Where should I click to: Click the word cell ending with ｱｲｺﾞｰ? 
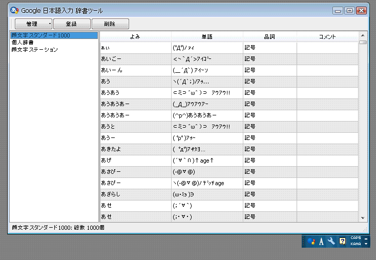(207, 59)
